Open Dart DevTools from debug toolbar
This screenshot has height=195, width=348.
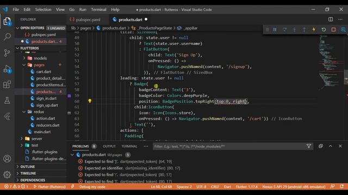[343, 29]
